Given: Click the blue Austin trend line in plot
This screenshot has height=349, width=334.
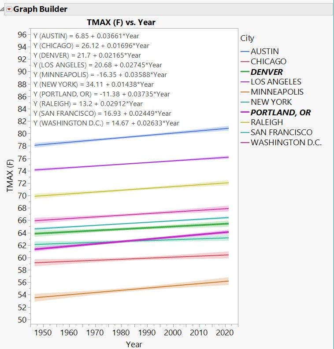Looking at the screenshot, I should 131,137.
